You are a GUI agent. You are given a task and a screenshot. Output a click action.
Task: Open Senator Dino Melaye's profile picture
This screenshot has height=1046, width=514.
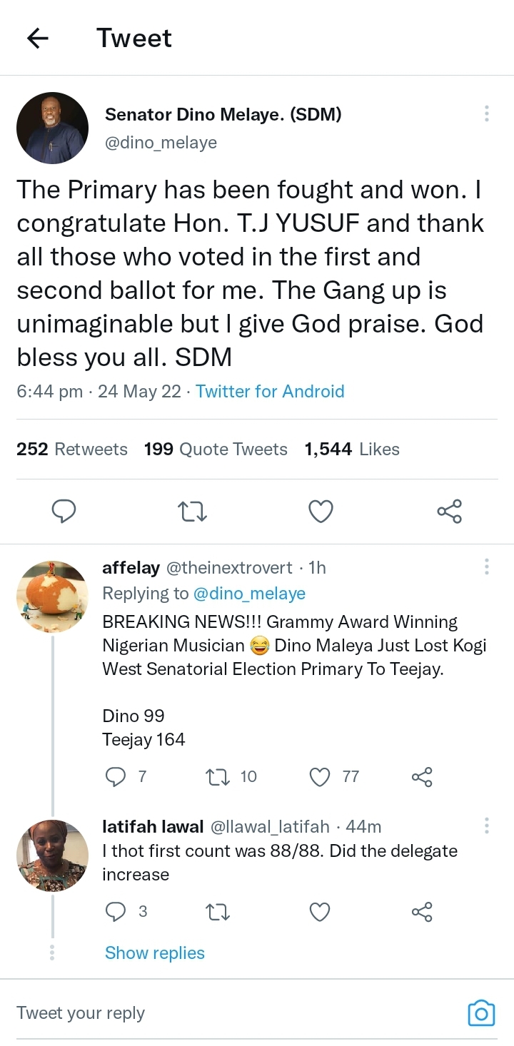pos(52,128)
